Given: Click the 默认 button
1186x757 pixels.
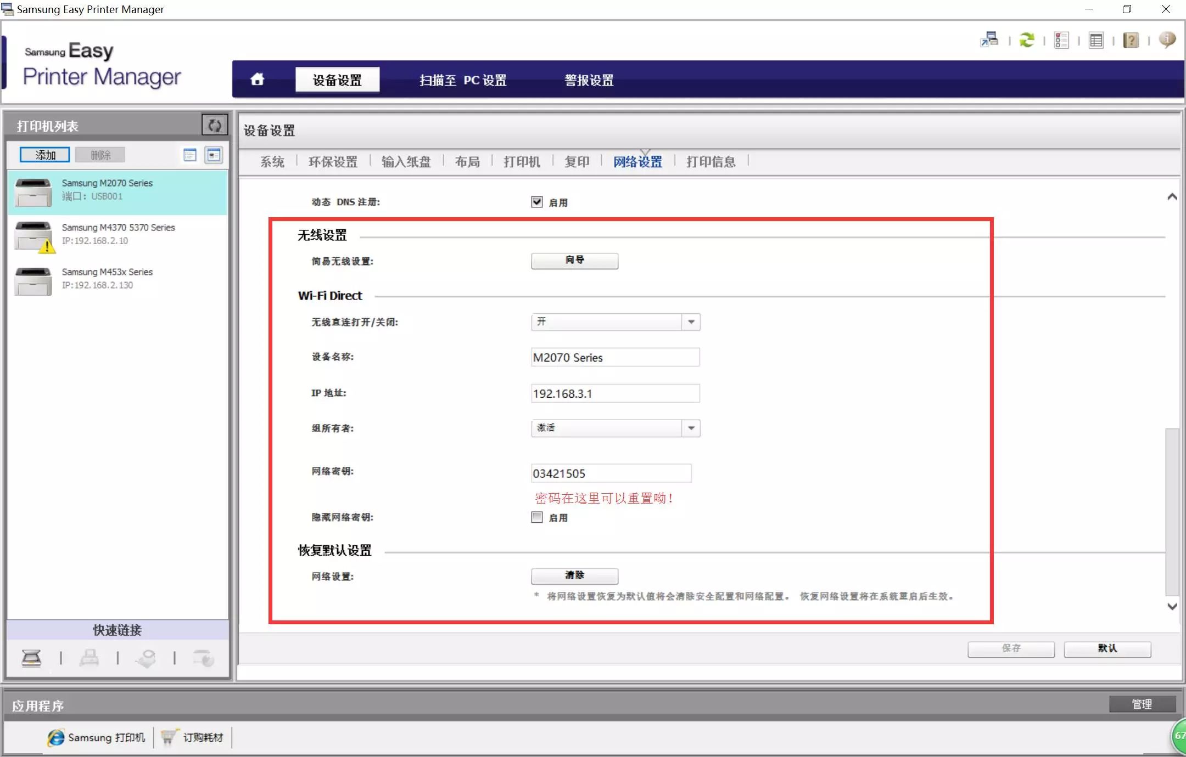Looking at the screenshot, I should pyautogui.click(x=1107, y=648).
